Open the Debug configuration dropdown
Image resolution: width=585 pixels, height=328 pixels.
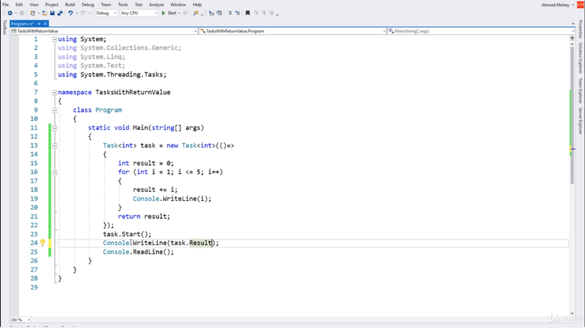point(106,13)
